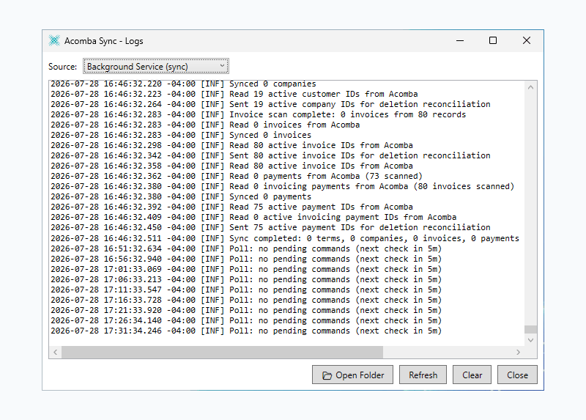The height and width of the screenshot is (420, 586).
Task: Click 'Sent 80 active invoice IDs' log line
Action: tap(270, 155)
